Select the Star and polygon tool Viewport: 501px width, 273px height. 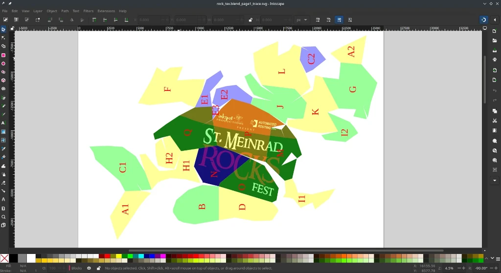click(3, 72)
